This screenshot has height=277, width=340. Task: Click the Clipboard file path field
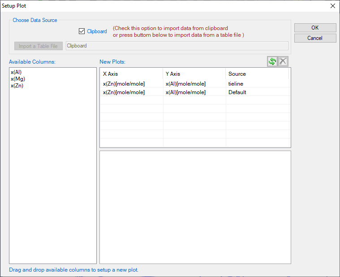click(176, 46)
